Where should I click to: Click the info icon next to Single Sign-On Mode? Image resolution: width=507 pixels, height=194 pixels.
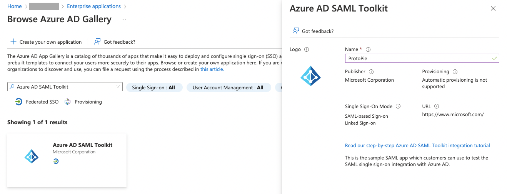[x=398, y=106]
